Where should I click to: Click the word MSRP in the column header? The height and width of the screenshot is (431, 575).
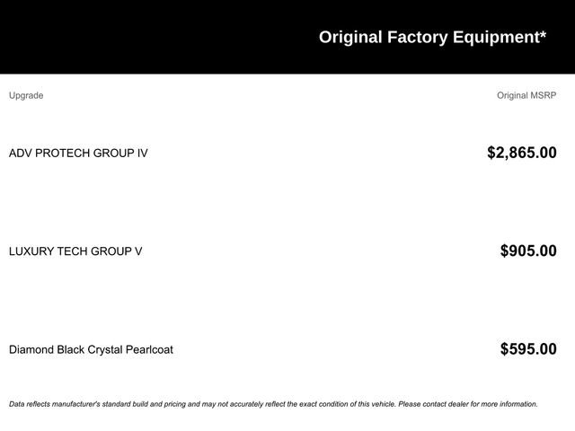544,95
